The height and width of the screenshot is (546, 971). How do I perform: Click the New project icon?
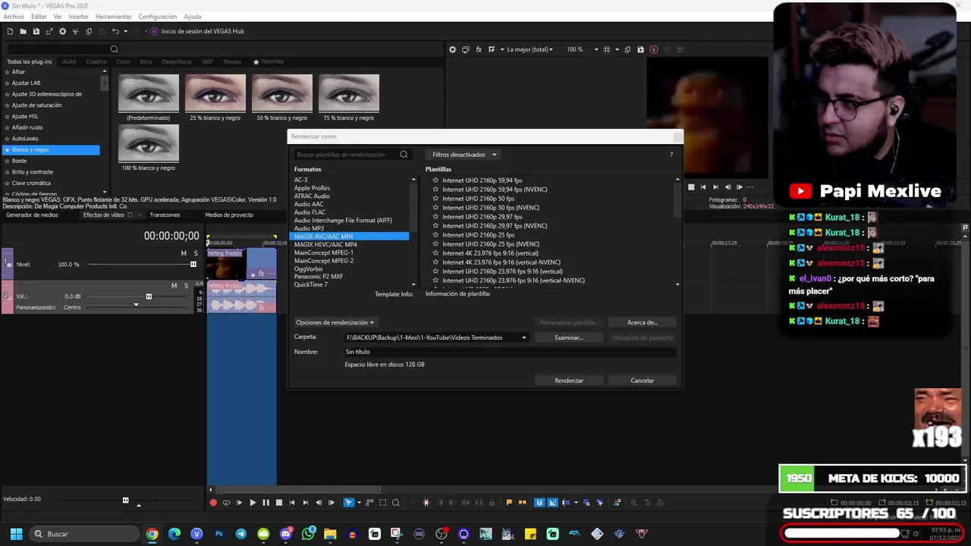10,31
